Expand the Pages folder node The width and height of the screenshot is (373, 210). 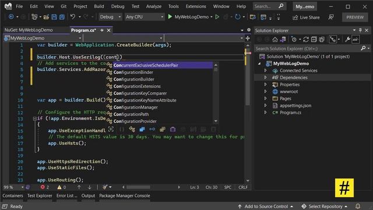pos(266,99)
